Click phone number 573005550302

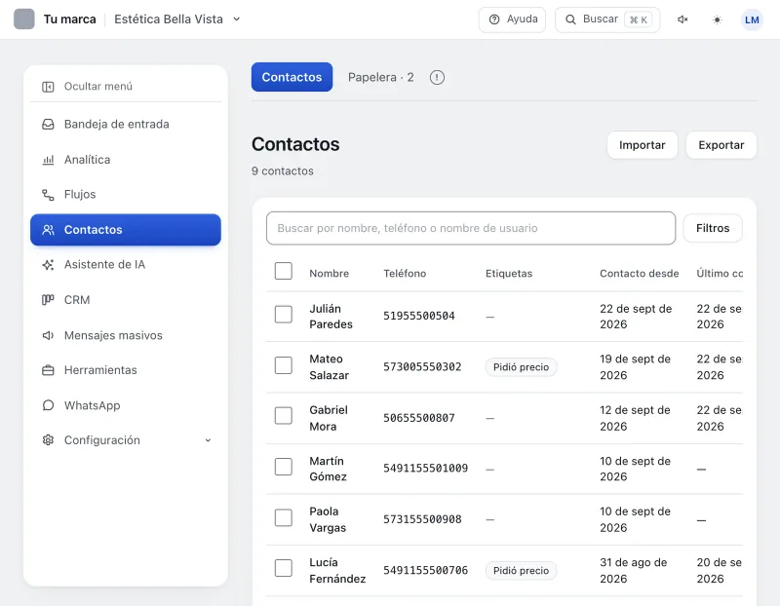(422, 367)
